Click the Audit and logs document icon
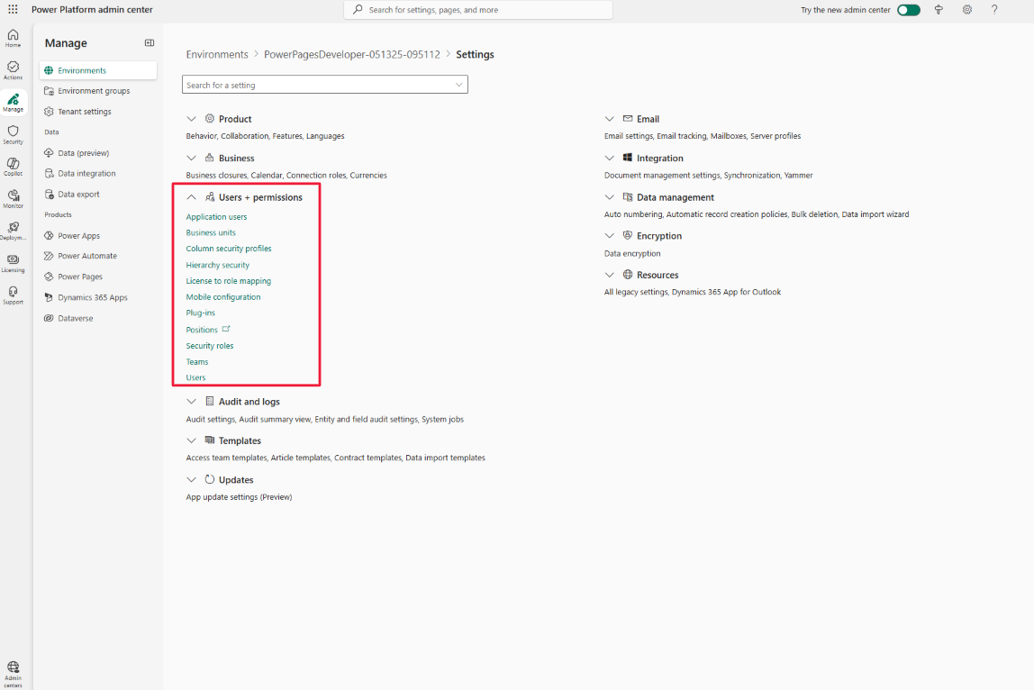 click(x=210, y=401)
